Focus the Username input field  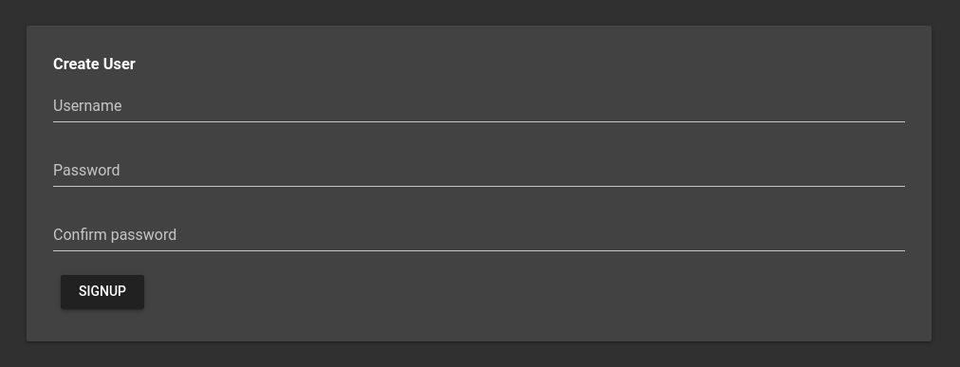tap(479, 106)
